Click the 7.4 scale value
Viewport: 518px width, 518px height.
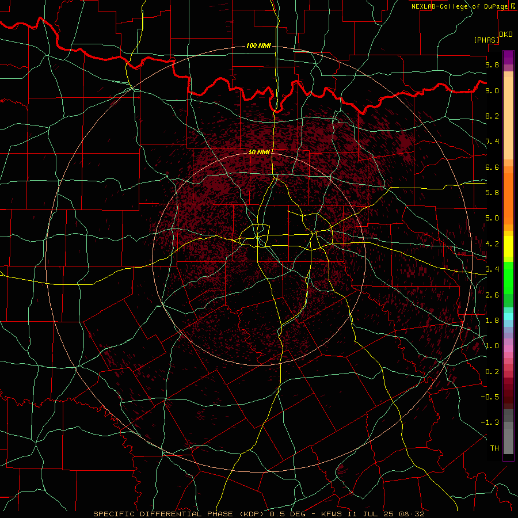pyautogui.click(x=492, y=142)
